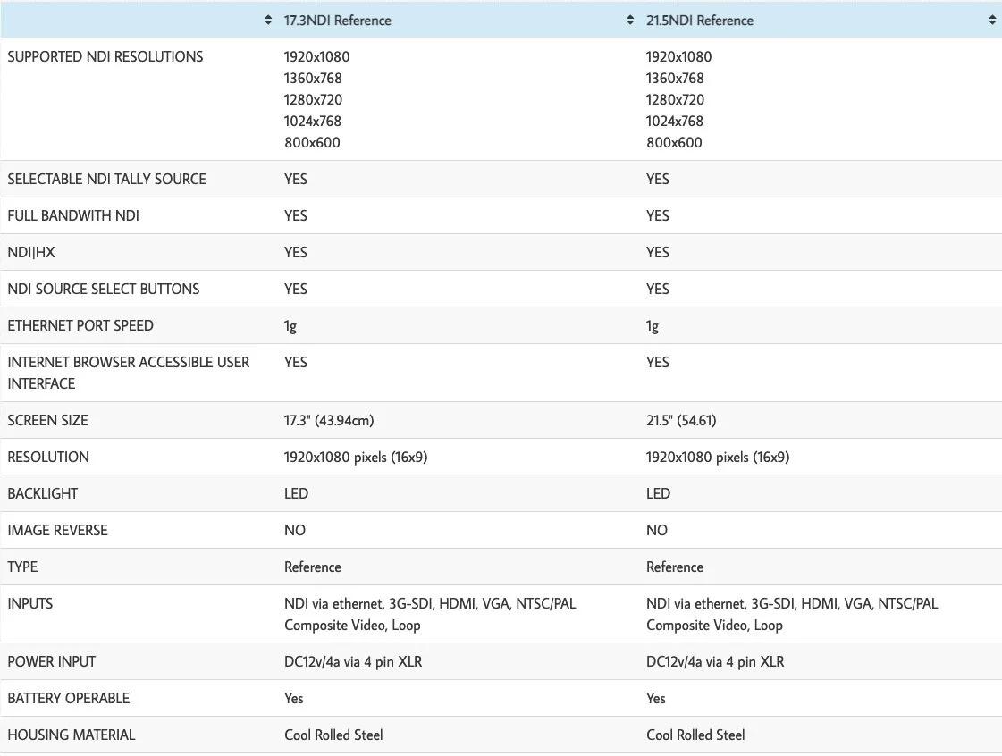Click LED backlight value for 17.3NDI
The width and height of the screenshot is (1002, 756).
[297, 493]
